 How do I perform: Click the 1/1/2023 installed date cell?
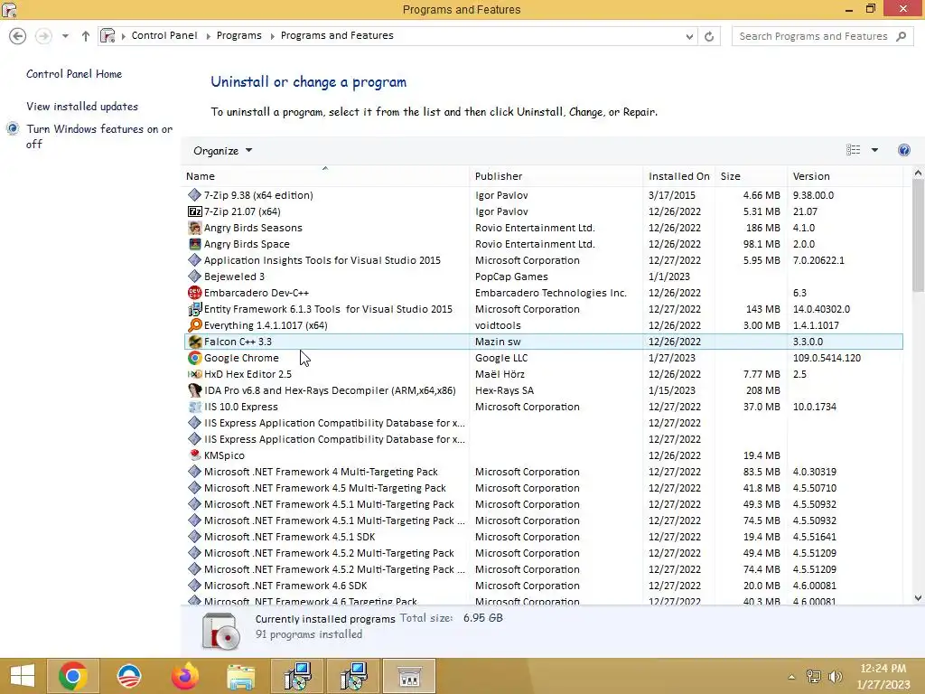pos(669,277)
